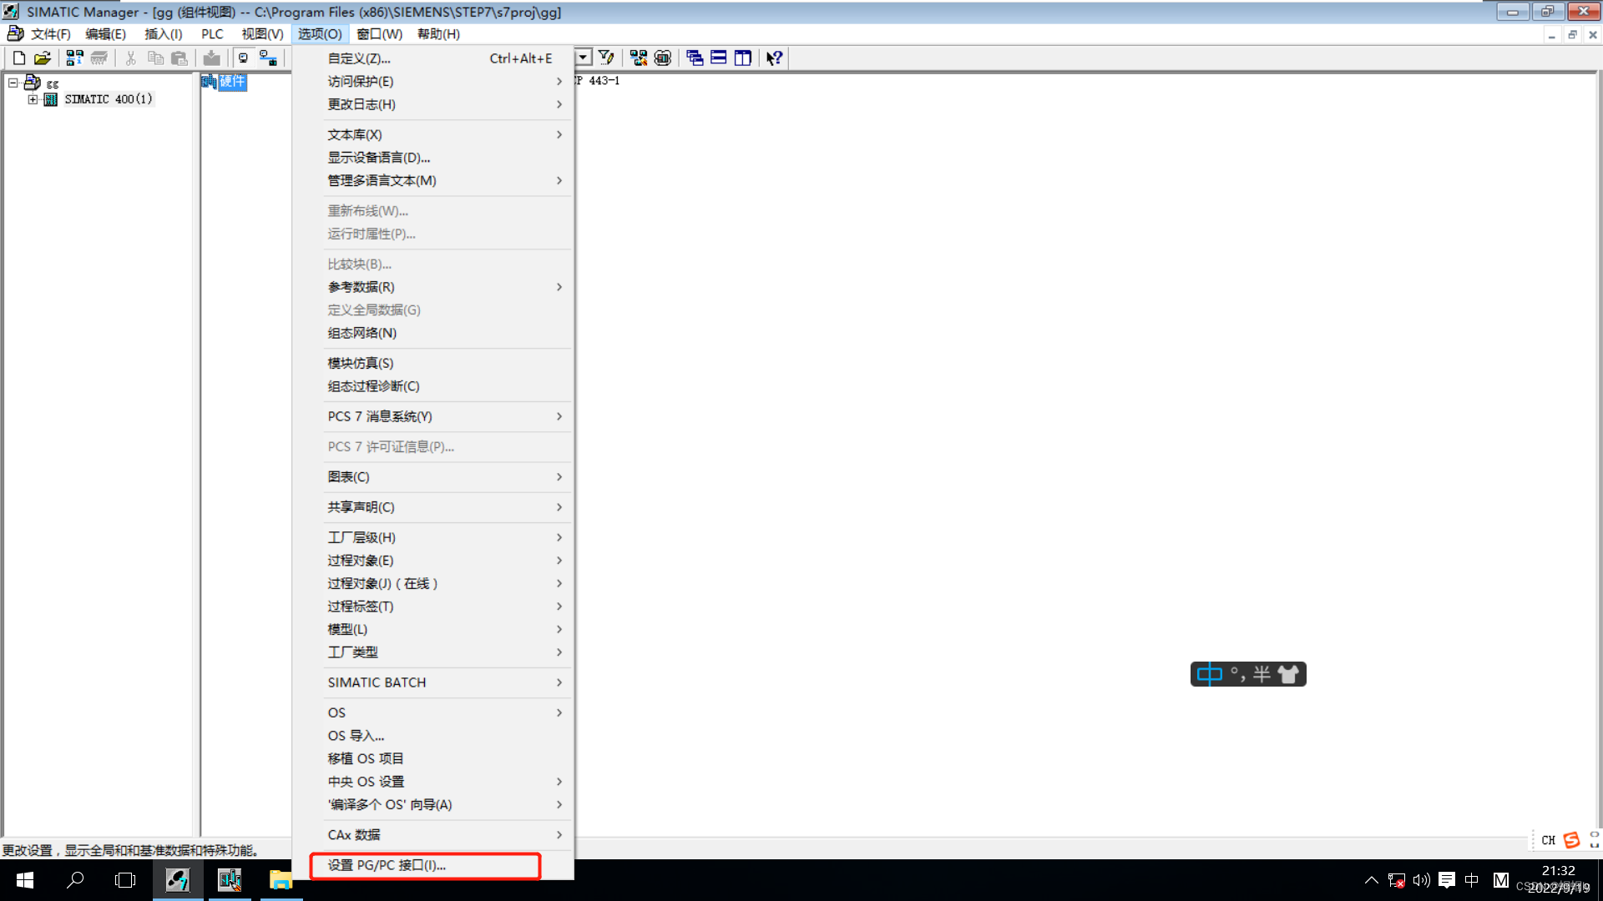Open the 编辑(E) menu
The image size is (1603, 901).
tap(105, 34)
